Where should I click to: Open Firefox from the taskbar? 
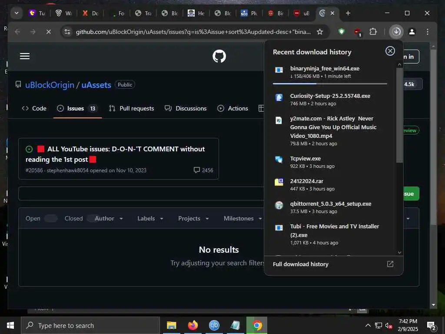tap(193, 325)
